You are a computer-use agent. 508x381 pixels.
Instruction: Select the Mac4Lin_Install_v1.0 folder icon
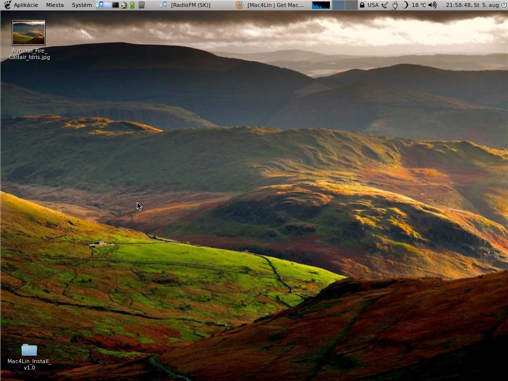pyautogui.click(x=29, y=350)
